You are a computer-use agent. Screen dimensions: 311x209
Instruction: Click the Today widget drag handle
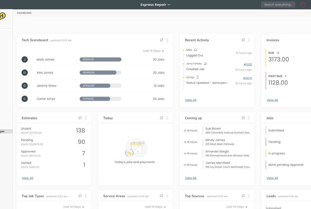(167, 118)
